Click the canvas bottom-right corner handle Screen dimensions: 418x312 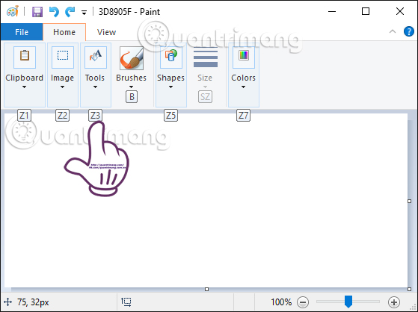tap(410, 289)
